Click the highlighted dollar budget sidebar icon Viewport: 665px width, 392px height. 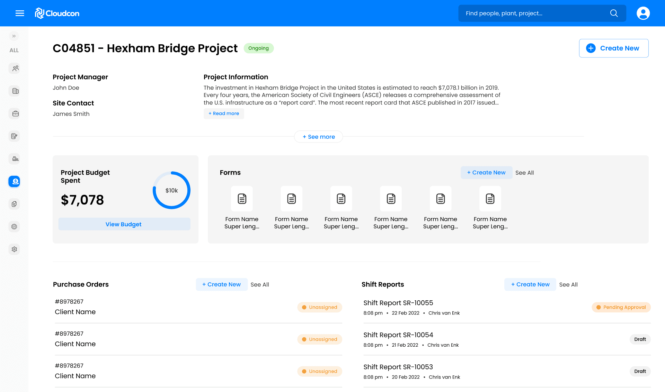pyautogui.click(x=14, y=181)
